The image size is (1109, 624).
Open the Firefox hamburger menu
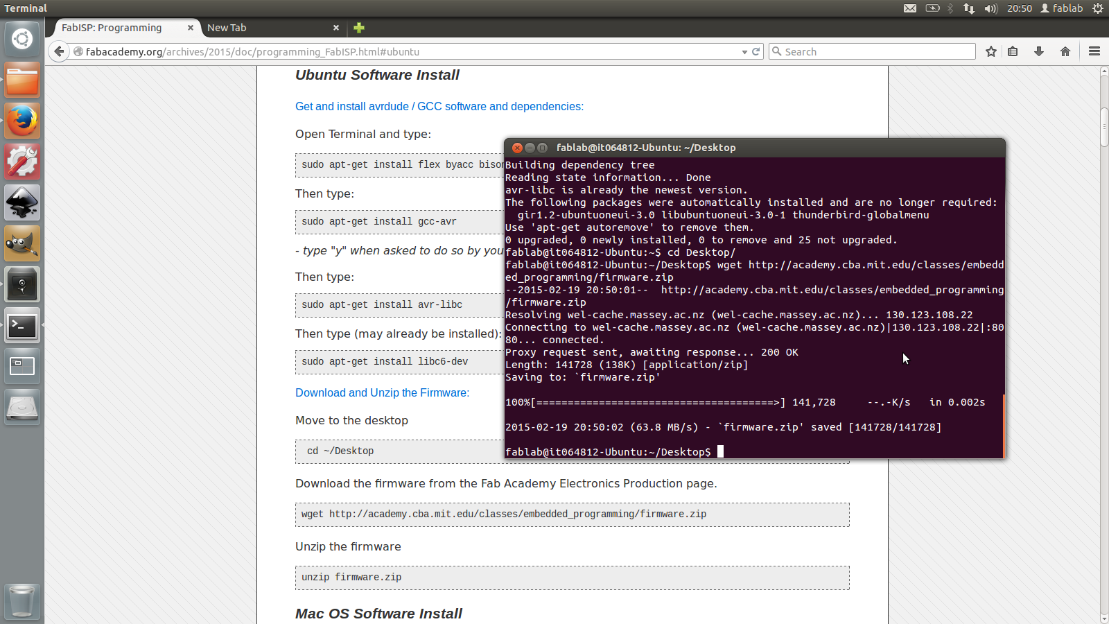click(x=1094, y=51)
